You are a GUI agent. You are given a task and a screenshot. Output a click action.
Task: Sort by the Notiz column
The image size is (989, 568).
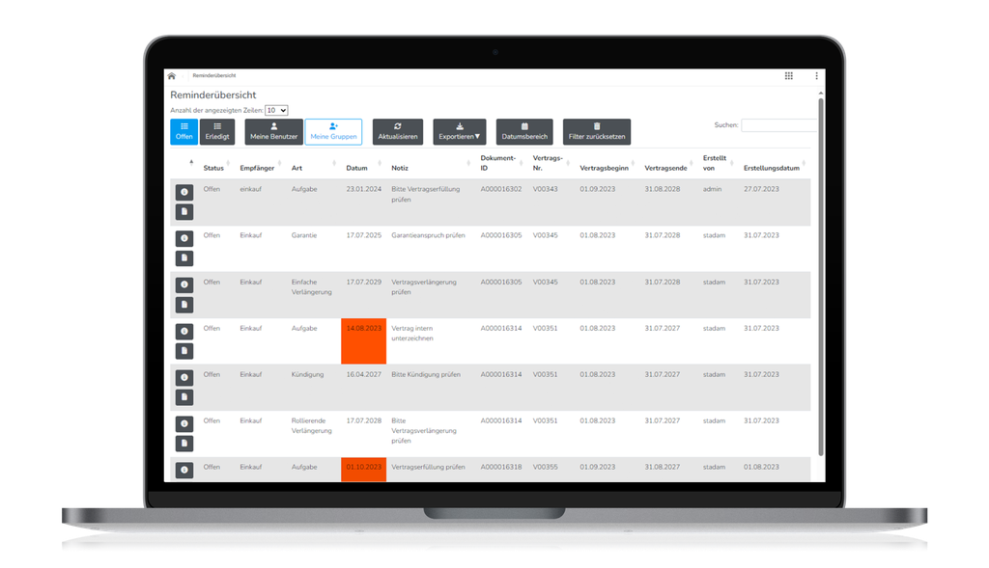click(x=399, y=168)
